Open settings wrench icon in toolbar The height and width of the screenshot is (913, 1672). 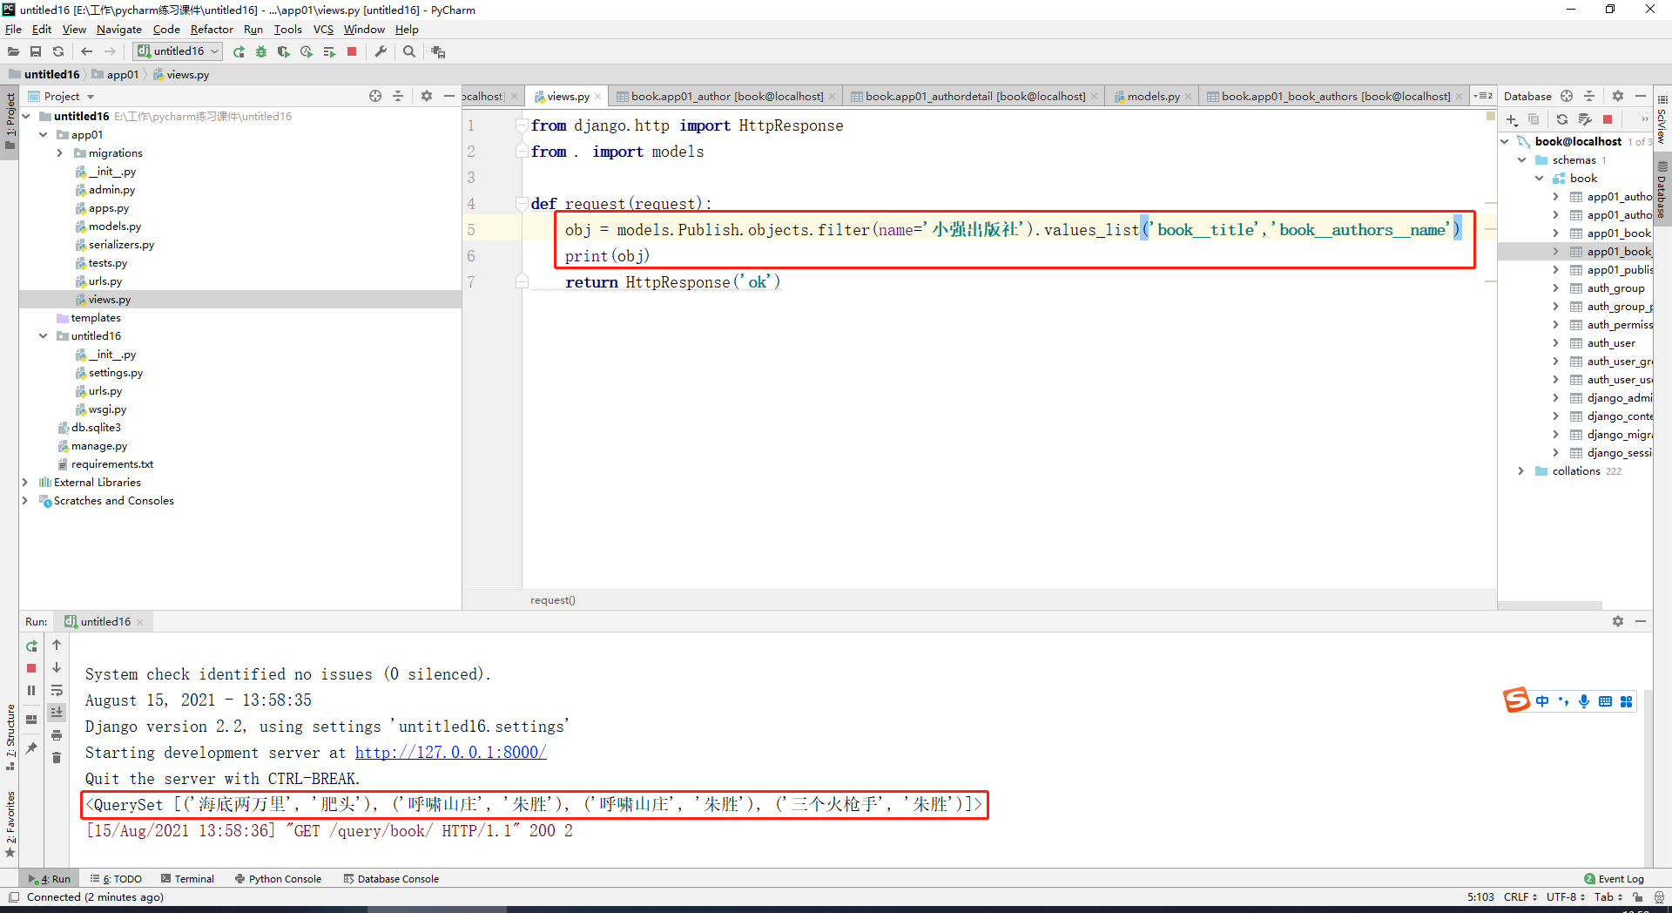coord(381,51)
